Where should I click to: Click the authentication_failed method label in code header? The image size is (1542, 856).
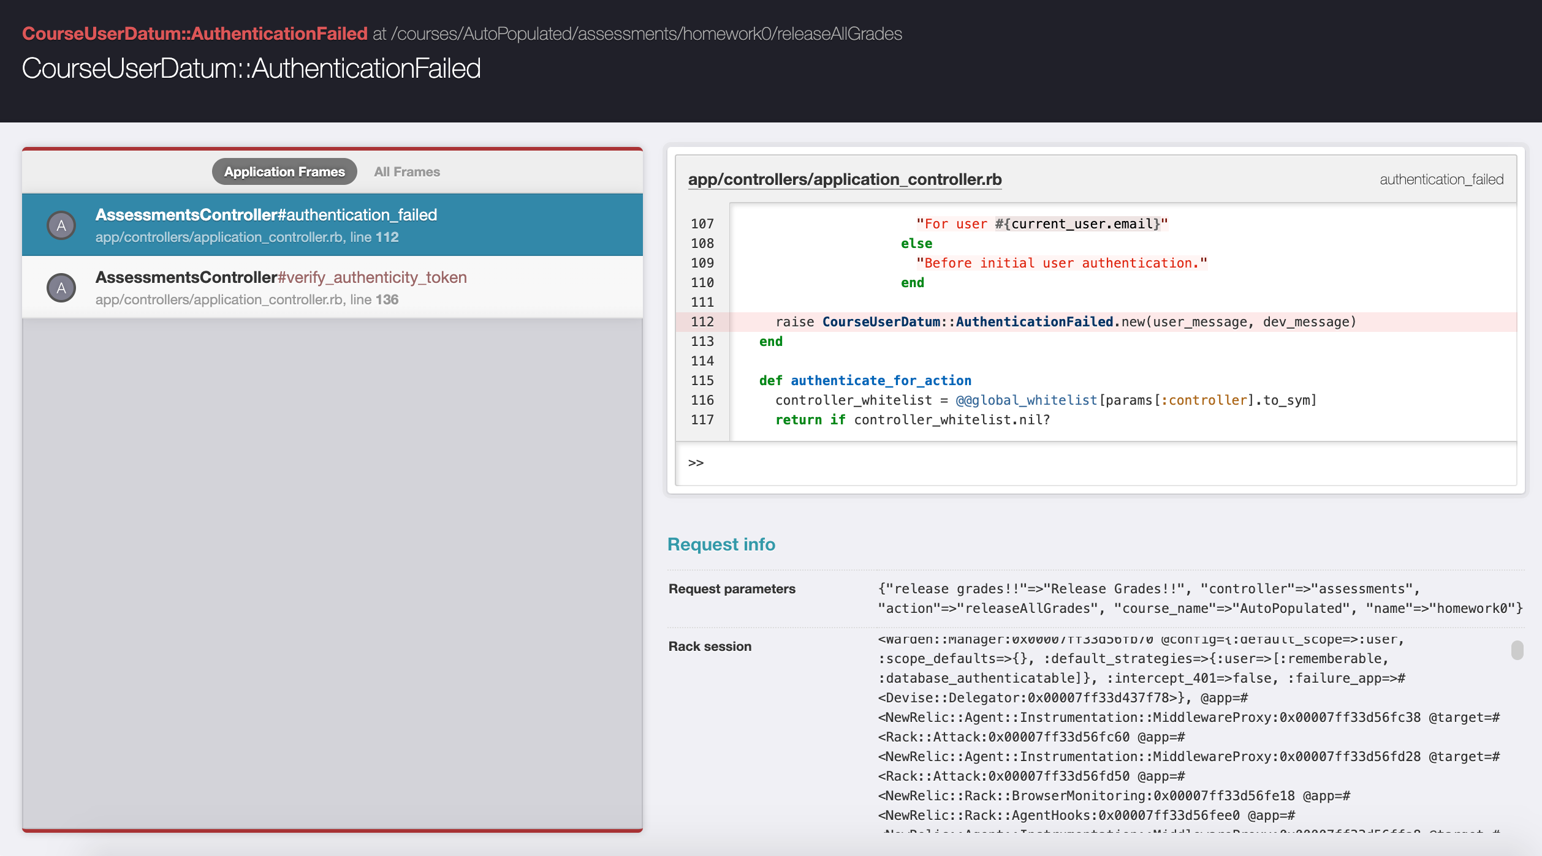(x=1441, y=179)
